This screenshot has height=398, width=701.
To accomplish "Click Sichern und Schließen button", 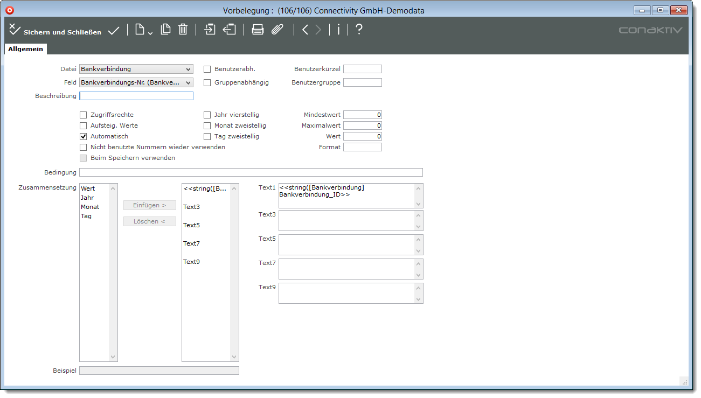I will [x=55, y=31].
